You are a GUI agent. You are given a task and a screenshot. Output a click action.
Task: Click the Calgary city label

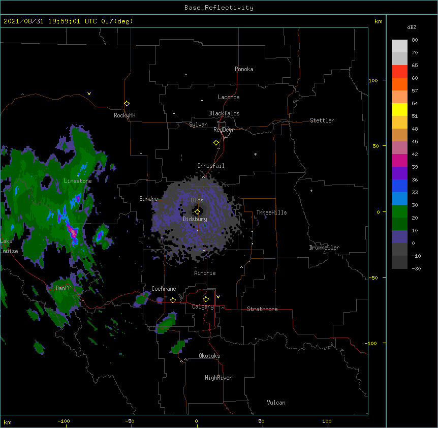(203, 307)
